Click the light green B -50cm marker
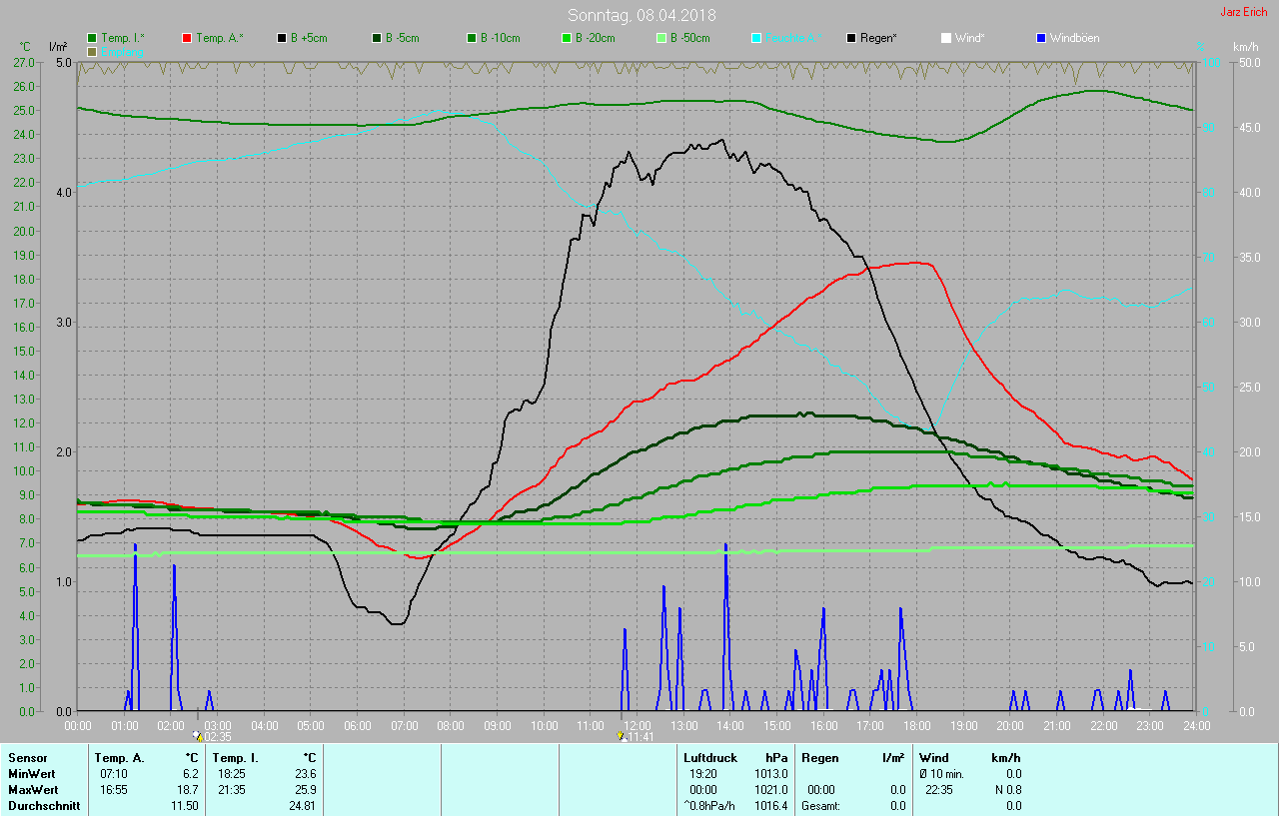This screenshot has height=816, width=1279. (661, 38)
